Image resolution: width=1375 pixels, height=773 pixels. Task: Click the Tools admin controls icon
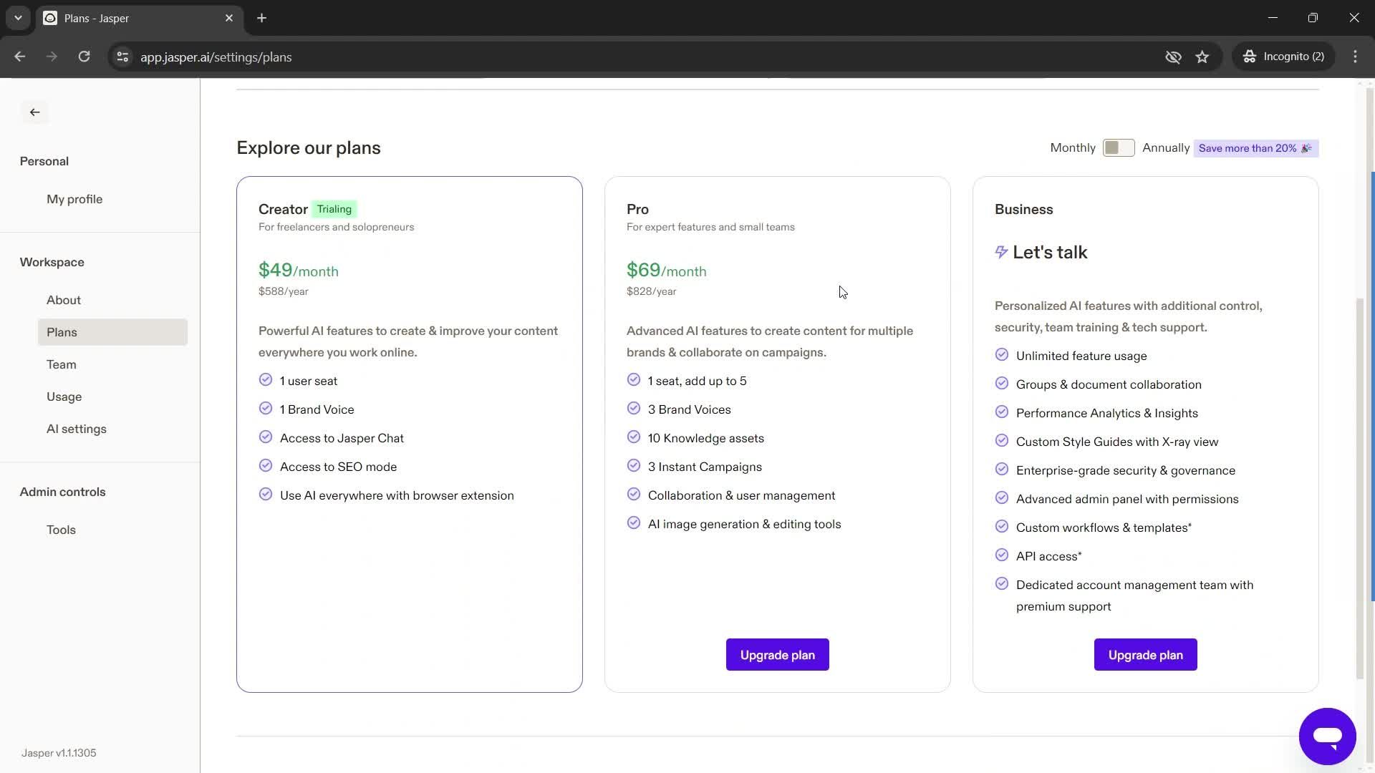tap(60, 530)
